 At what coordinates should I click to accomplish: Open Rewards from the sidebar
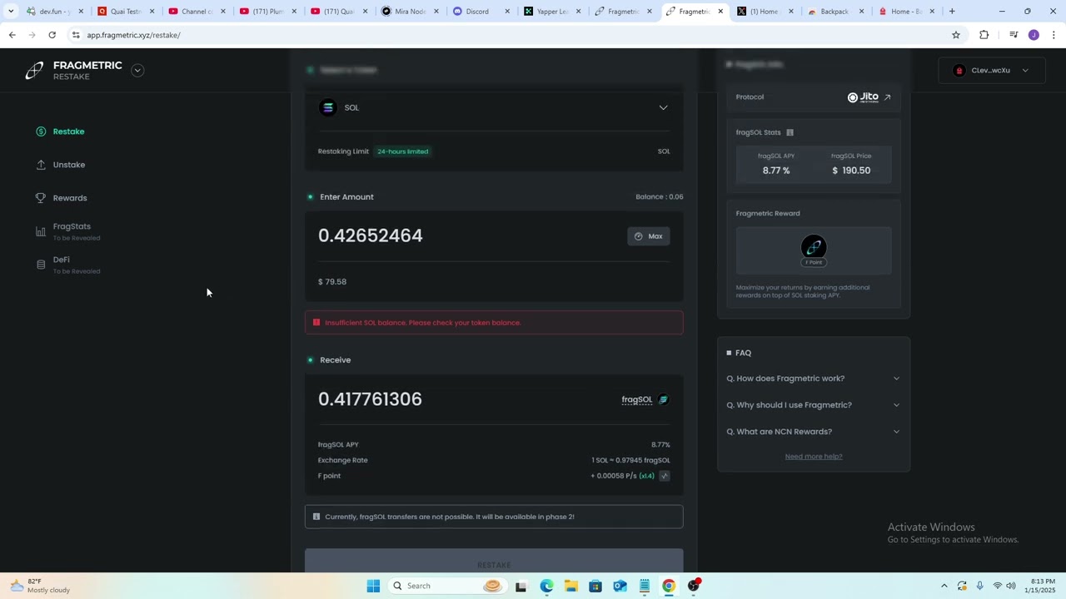(x=70, y=198)
